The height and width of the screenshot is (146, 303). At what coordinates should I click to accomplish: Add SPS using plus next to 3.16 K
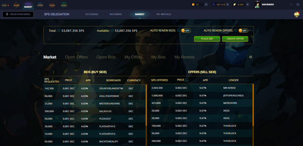[247, 4]
